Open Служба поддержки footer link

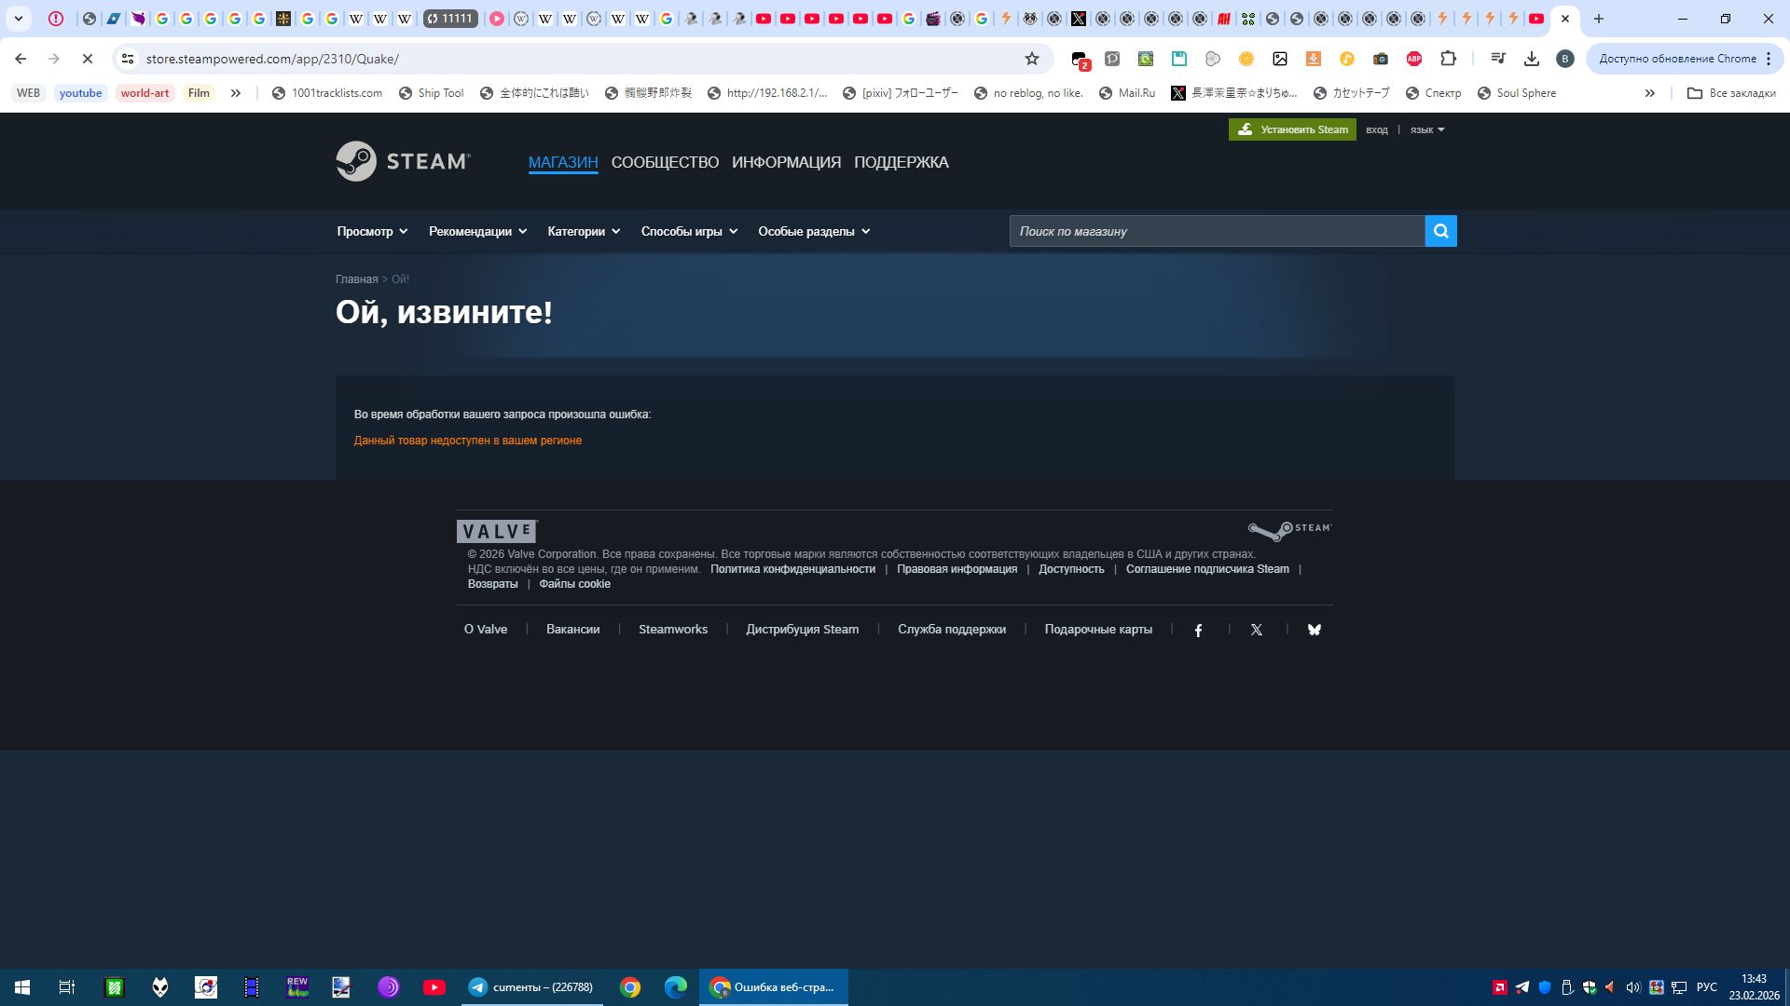click(952, 630)
